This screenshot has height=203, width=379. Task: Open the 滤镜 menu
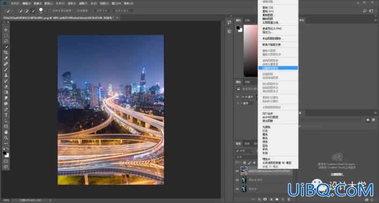(83, 3)
